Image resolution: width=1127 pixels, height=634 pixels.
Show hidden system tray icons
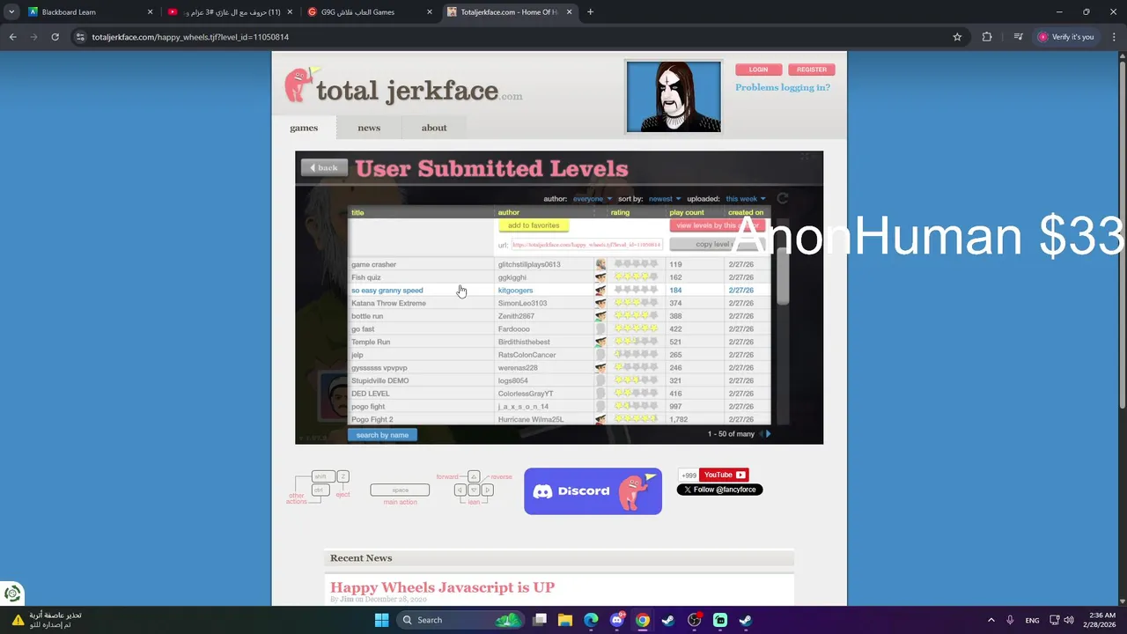point(991,620)
